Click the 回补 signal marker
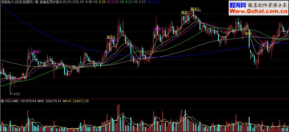The width and height of the screenshot is (289, 132). tap(248, 34)
